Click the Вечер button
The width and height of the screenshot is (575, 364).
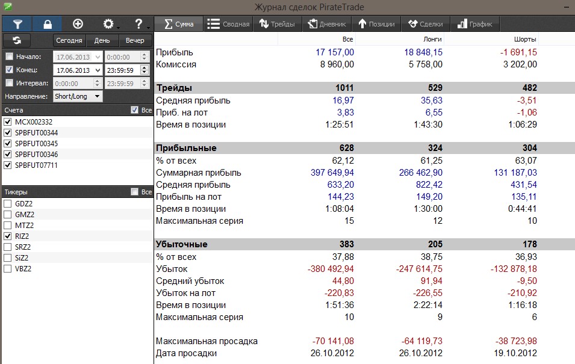click(135, 40)
